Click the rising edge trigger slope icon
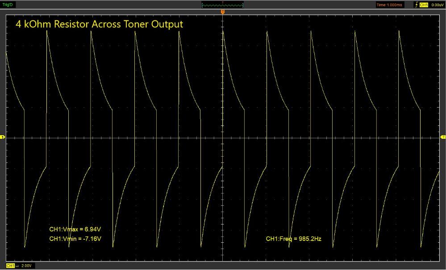 (x=417, y=5)
